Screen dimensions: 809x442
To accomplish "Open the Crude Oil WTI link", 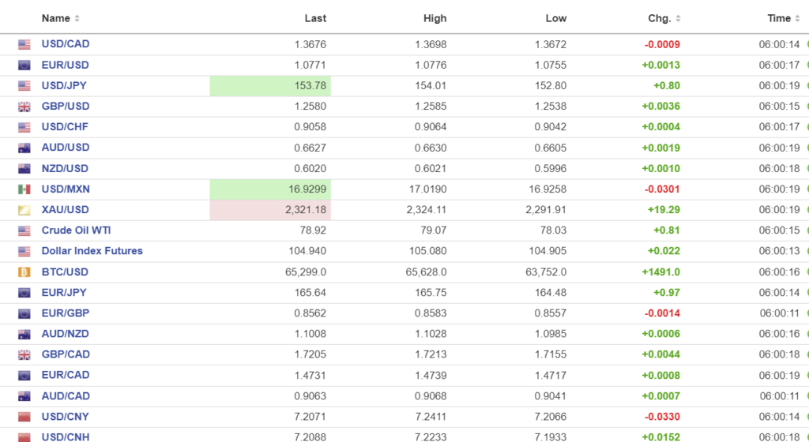I will pos(76,230).
